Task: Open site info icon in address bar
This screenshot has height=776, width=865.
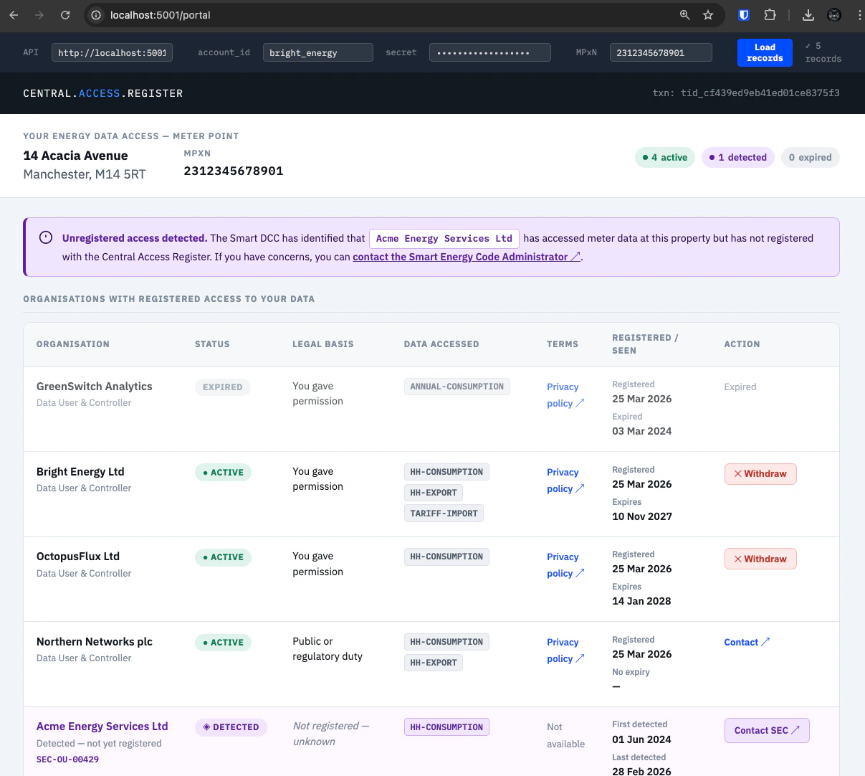Action: point(96,15)
